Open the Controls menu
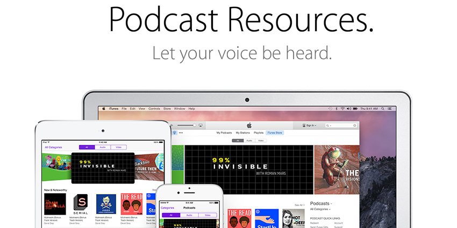This screenshot has width=457, height=228. [x=154, y=109]
